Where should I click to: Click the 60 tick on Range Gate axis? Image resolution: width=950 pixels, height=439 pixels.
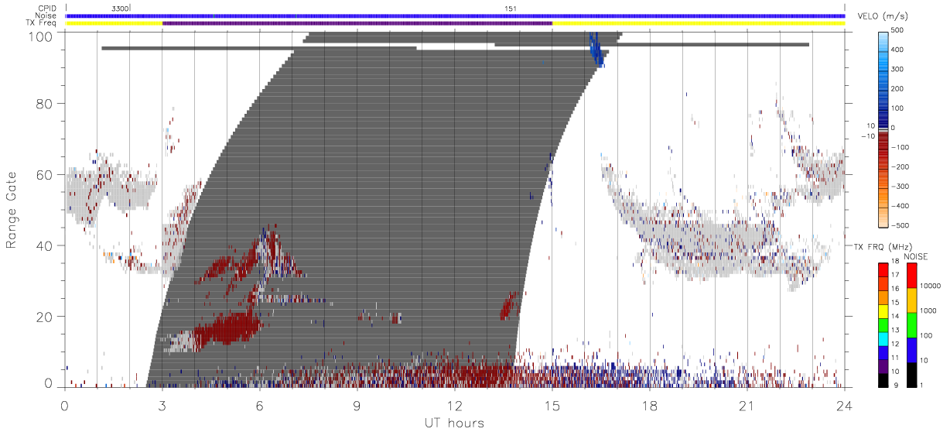click(44, 174)
